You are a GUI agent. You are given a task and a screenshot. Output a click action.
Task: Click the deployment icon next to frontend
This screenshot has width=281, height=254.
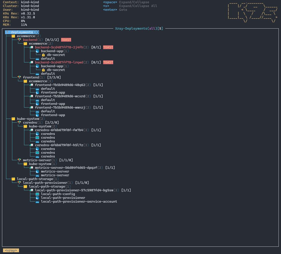(x=19, y=77)
